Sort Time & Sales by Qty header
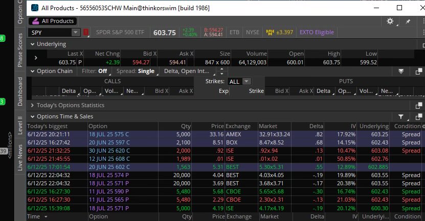Viewport: 425px width, 221px height. pos(186,127)
